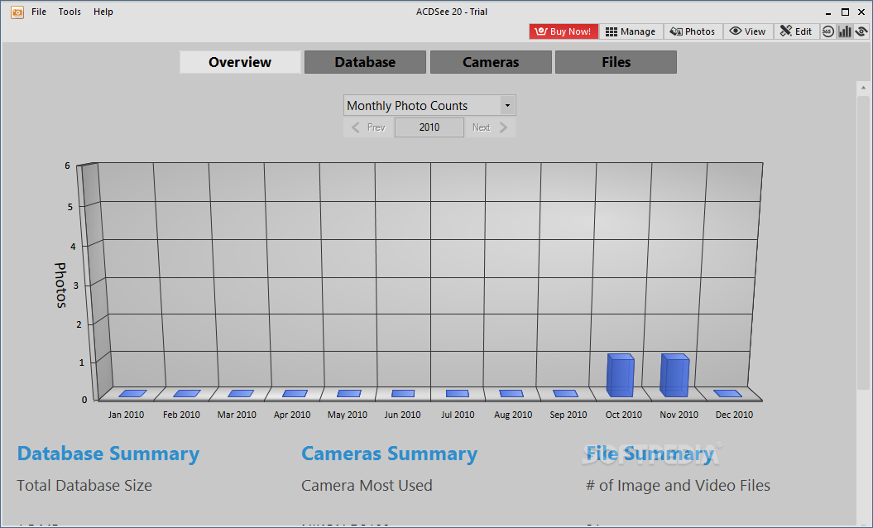Go to previous year with Prev
Screen dimensions: 873x528
point(368,127)
